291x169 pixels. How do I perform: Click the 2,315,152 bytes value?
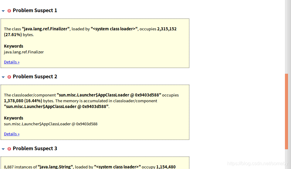(x=167, y=29)
